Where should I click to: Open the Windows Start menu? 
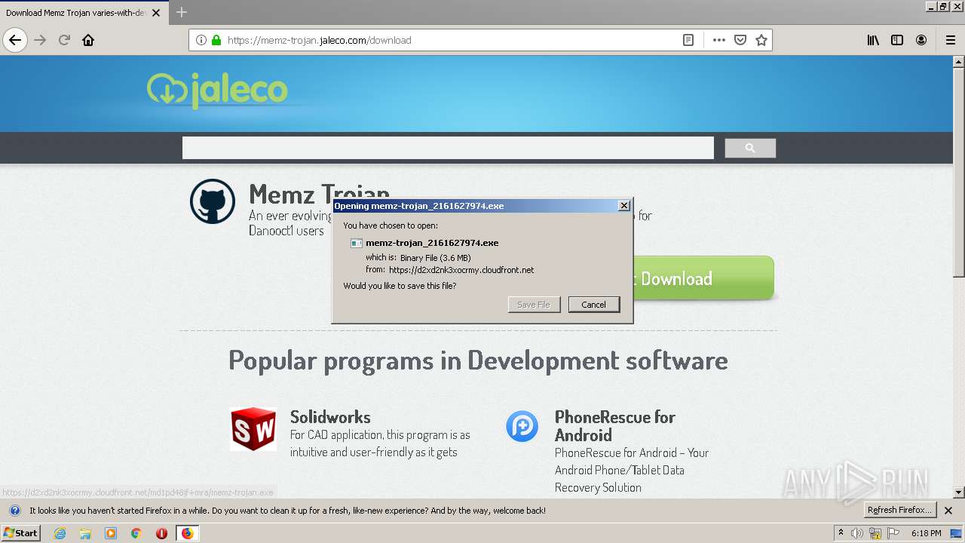(x=21, y=532)
